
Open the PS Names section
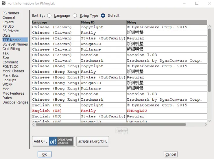(11, 13)
